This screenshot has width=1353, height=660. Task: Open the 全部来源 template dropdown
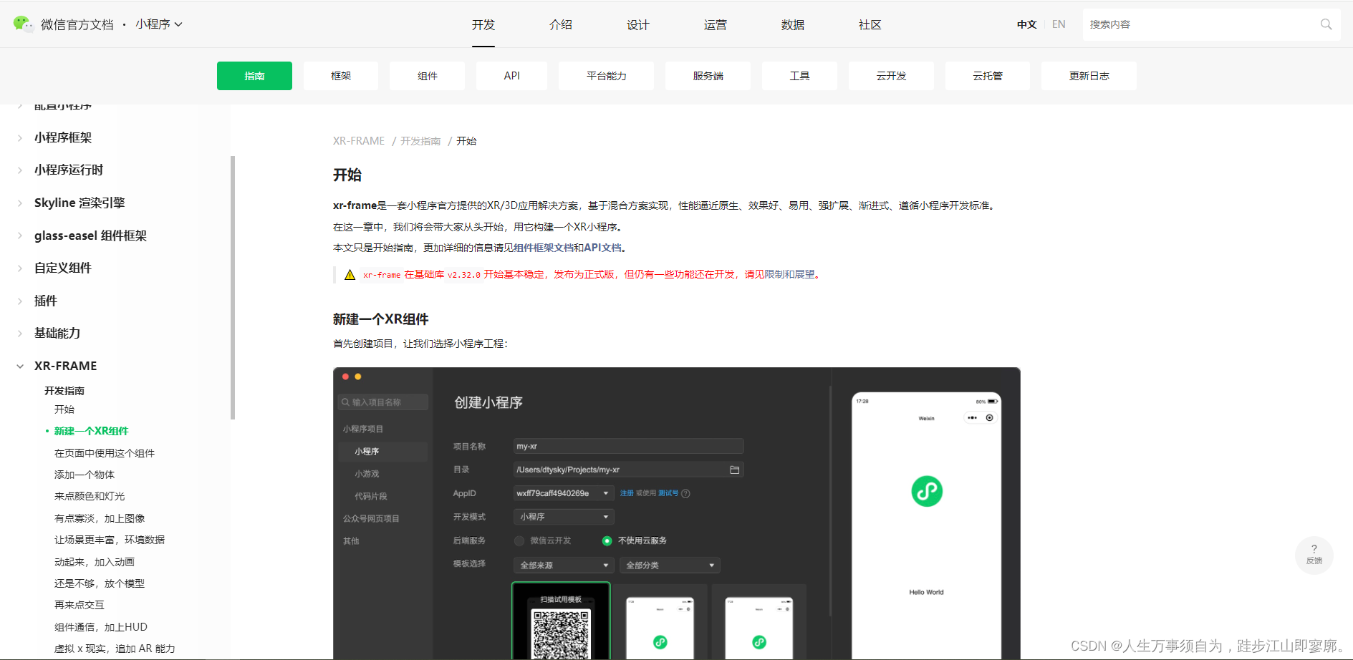[563, 565]
